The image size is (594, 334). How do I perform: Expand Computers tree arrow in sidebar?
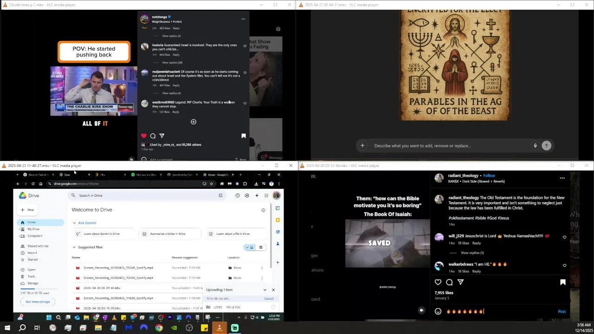[x=18, y=236]
